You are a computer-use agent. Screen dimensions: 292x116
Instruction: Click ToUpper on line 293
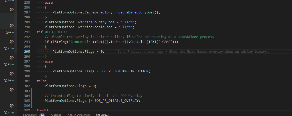point(116,42)
